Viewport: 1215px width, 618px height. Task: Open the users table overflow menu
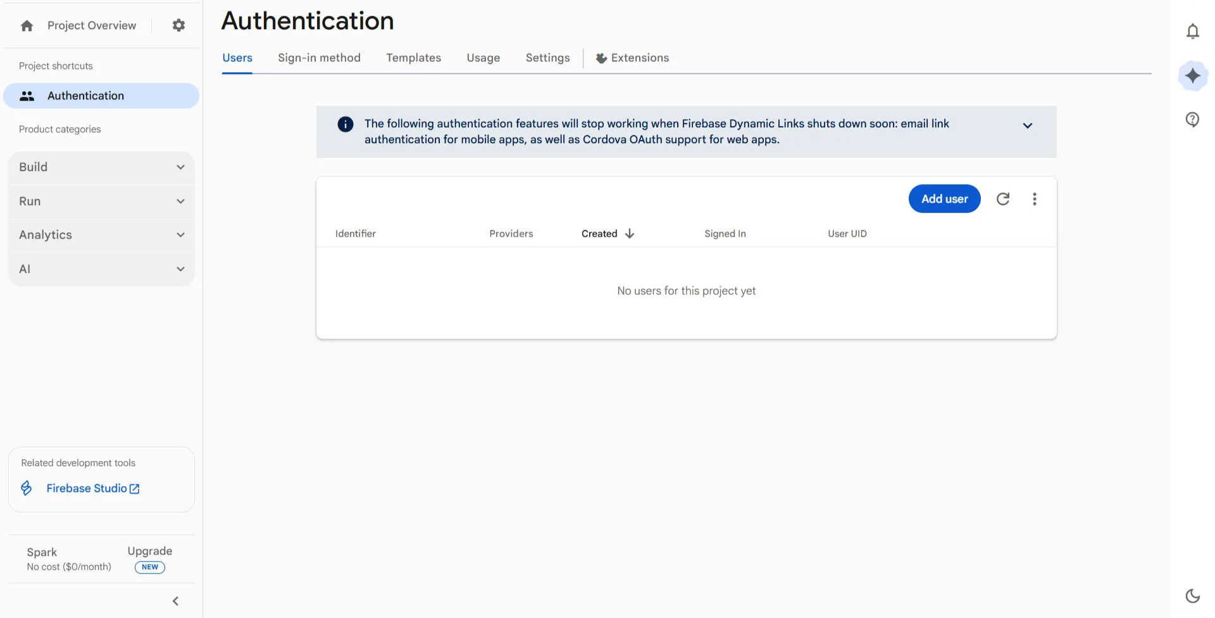coord(1035,199)
